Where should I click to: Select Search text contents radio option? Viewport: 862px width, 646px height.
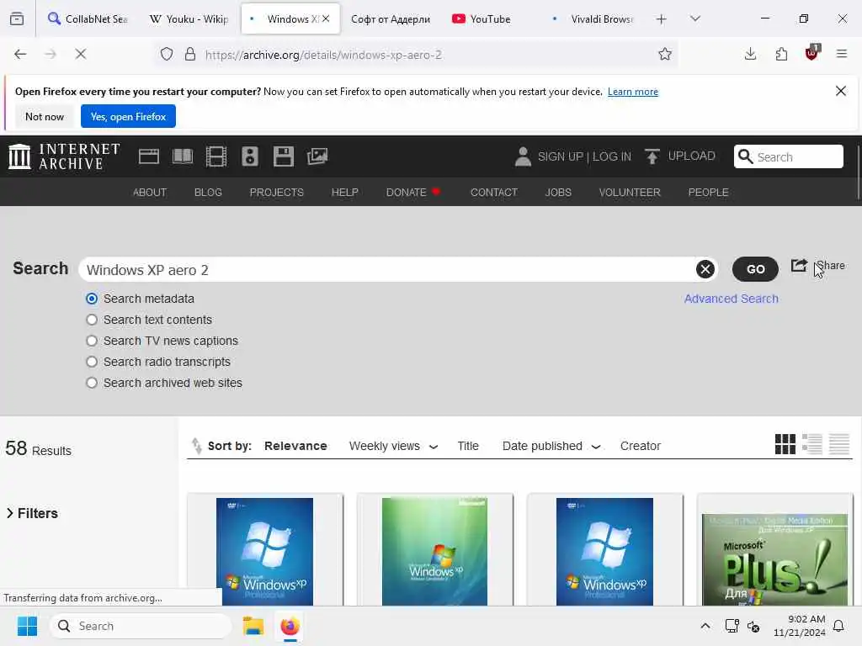point(92,320)
